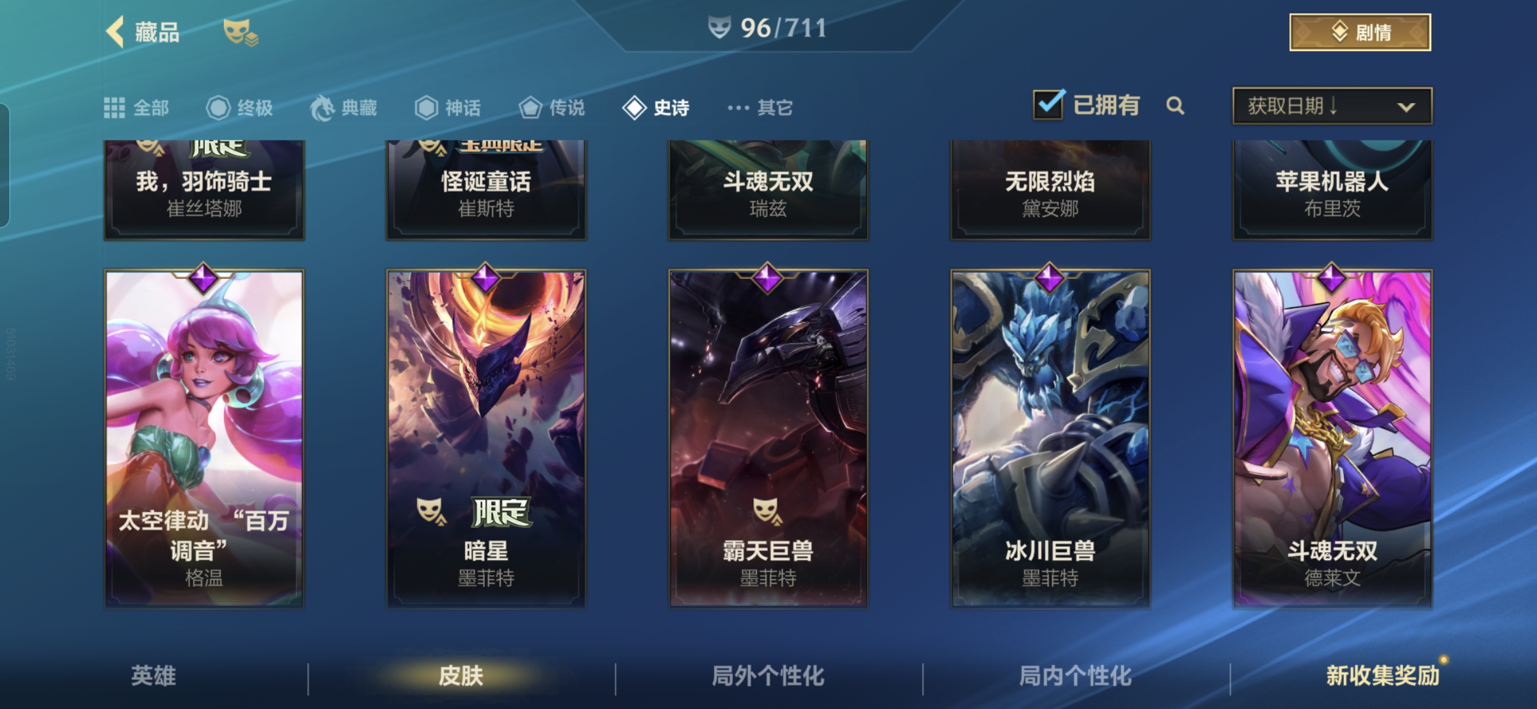This screenshot has width=1537, height=709.
Task: Expand the 其它 more filters
Action: point(760,108)
